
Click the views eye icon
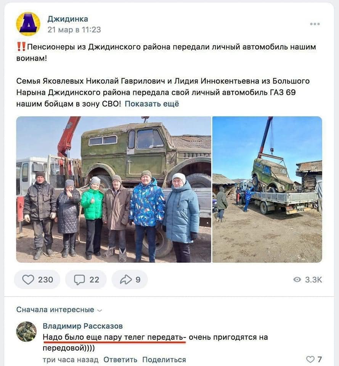pos(297,279)
